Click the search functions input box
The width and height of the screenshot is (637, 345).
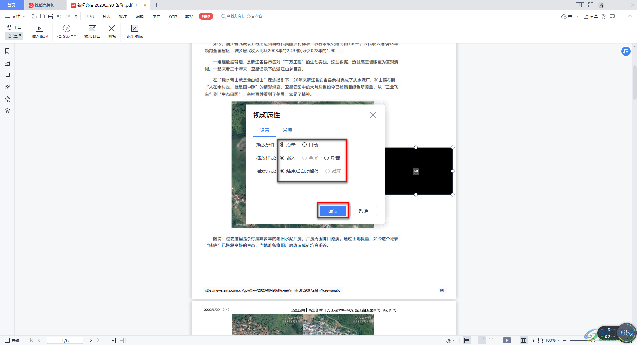(x=242, y=16)
